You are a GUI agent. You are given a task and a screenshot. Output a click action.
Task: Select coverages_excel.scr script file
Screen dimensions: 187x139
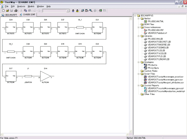[x=165, y=77]
